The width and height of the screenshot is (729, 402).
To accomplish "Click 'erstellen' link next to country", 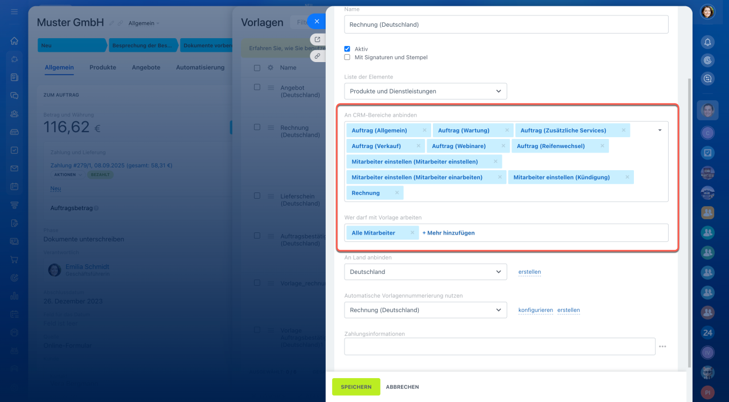I will pyautogui.click(x=530, y=272).
